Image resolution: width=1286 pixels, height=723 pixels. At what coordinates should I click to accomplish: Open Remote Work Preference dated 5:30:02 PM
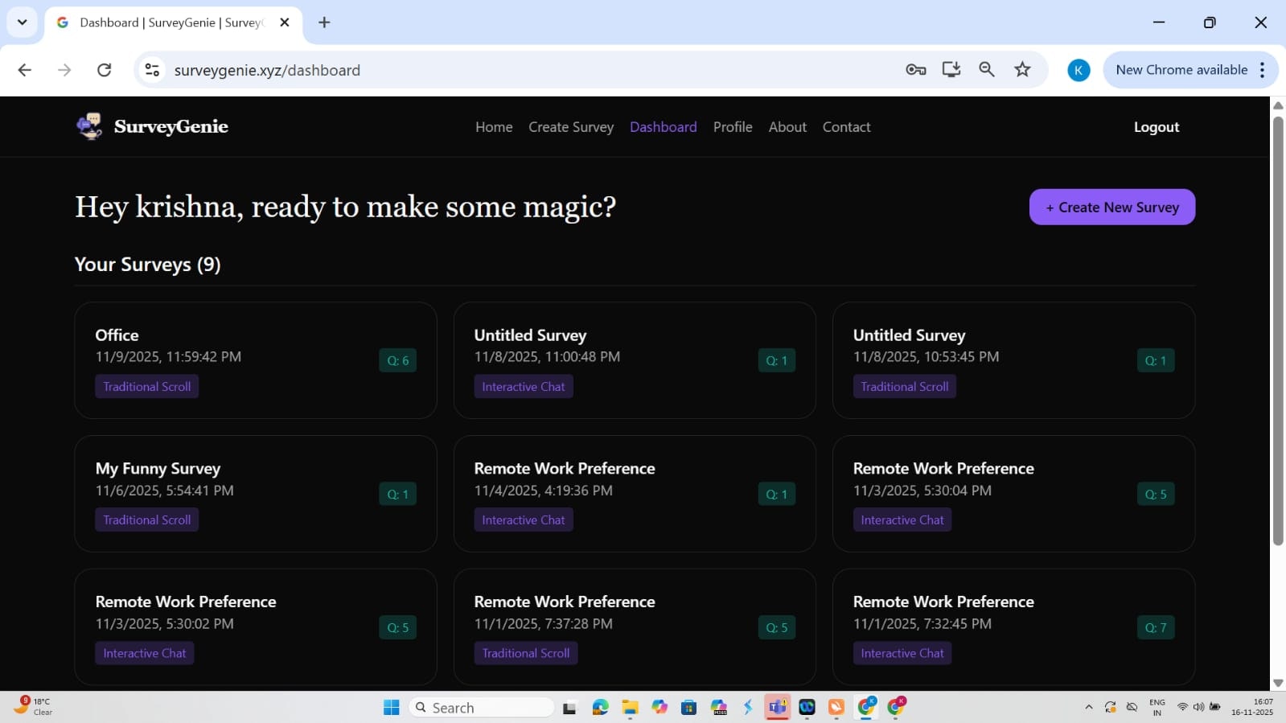click(256, 627)
